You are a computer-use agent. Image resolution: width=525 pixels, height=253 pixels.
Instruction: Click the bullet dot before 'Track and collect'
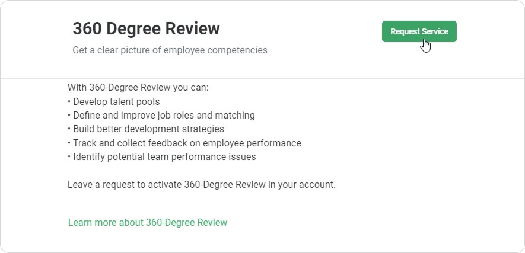pos(69,143)
